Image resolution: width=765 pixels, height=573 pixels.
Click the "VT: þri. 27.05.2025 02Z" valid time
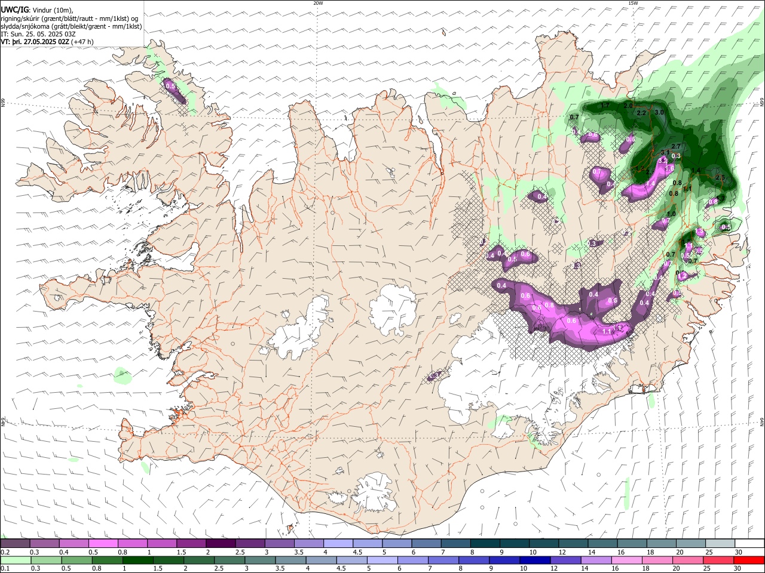[x=35, y=42]
